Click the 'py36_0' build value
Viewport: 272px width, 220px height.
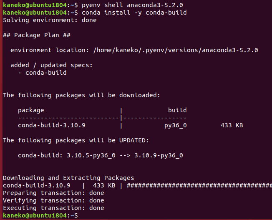[x=176, y=125]
